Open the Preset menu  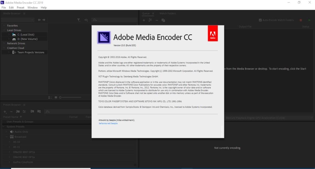pos(21,8)
